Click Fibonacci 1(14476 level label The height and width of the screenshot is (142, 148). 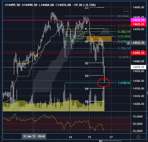(x=124, y=57)
